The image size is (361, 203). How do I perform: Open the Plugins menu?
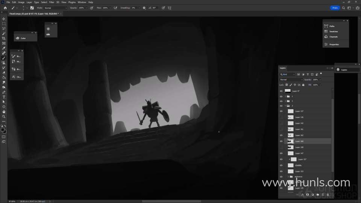[x=72, y=2]
